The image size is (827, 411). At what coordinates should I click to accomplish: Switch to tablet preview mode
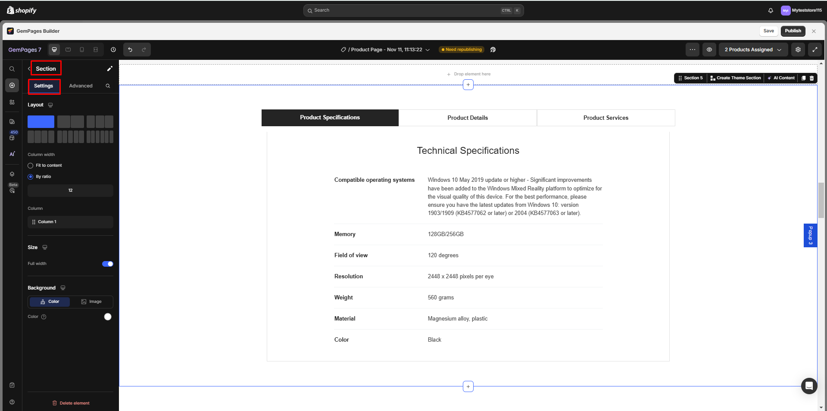(68, 50)
